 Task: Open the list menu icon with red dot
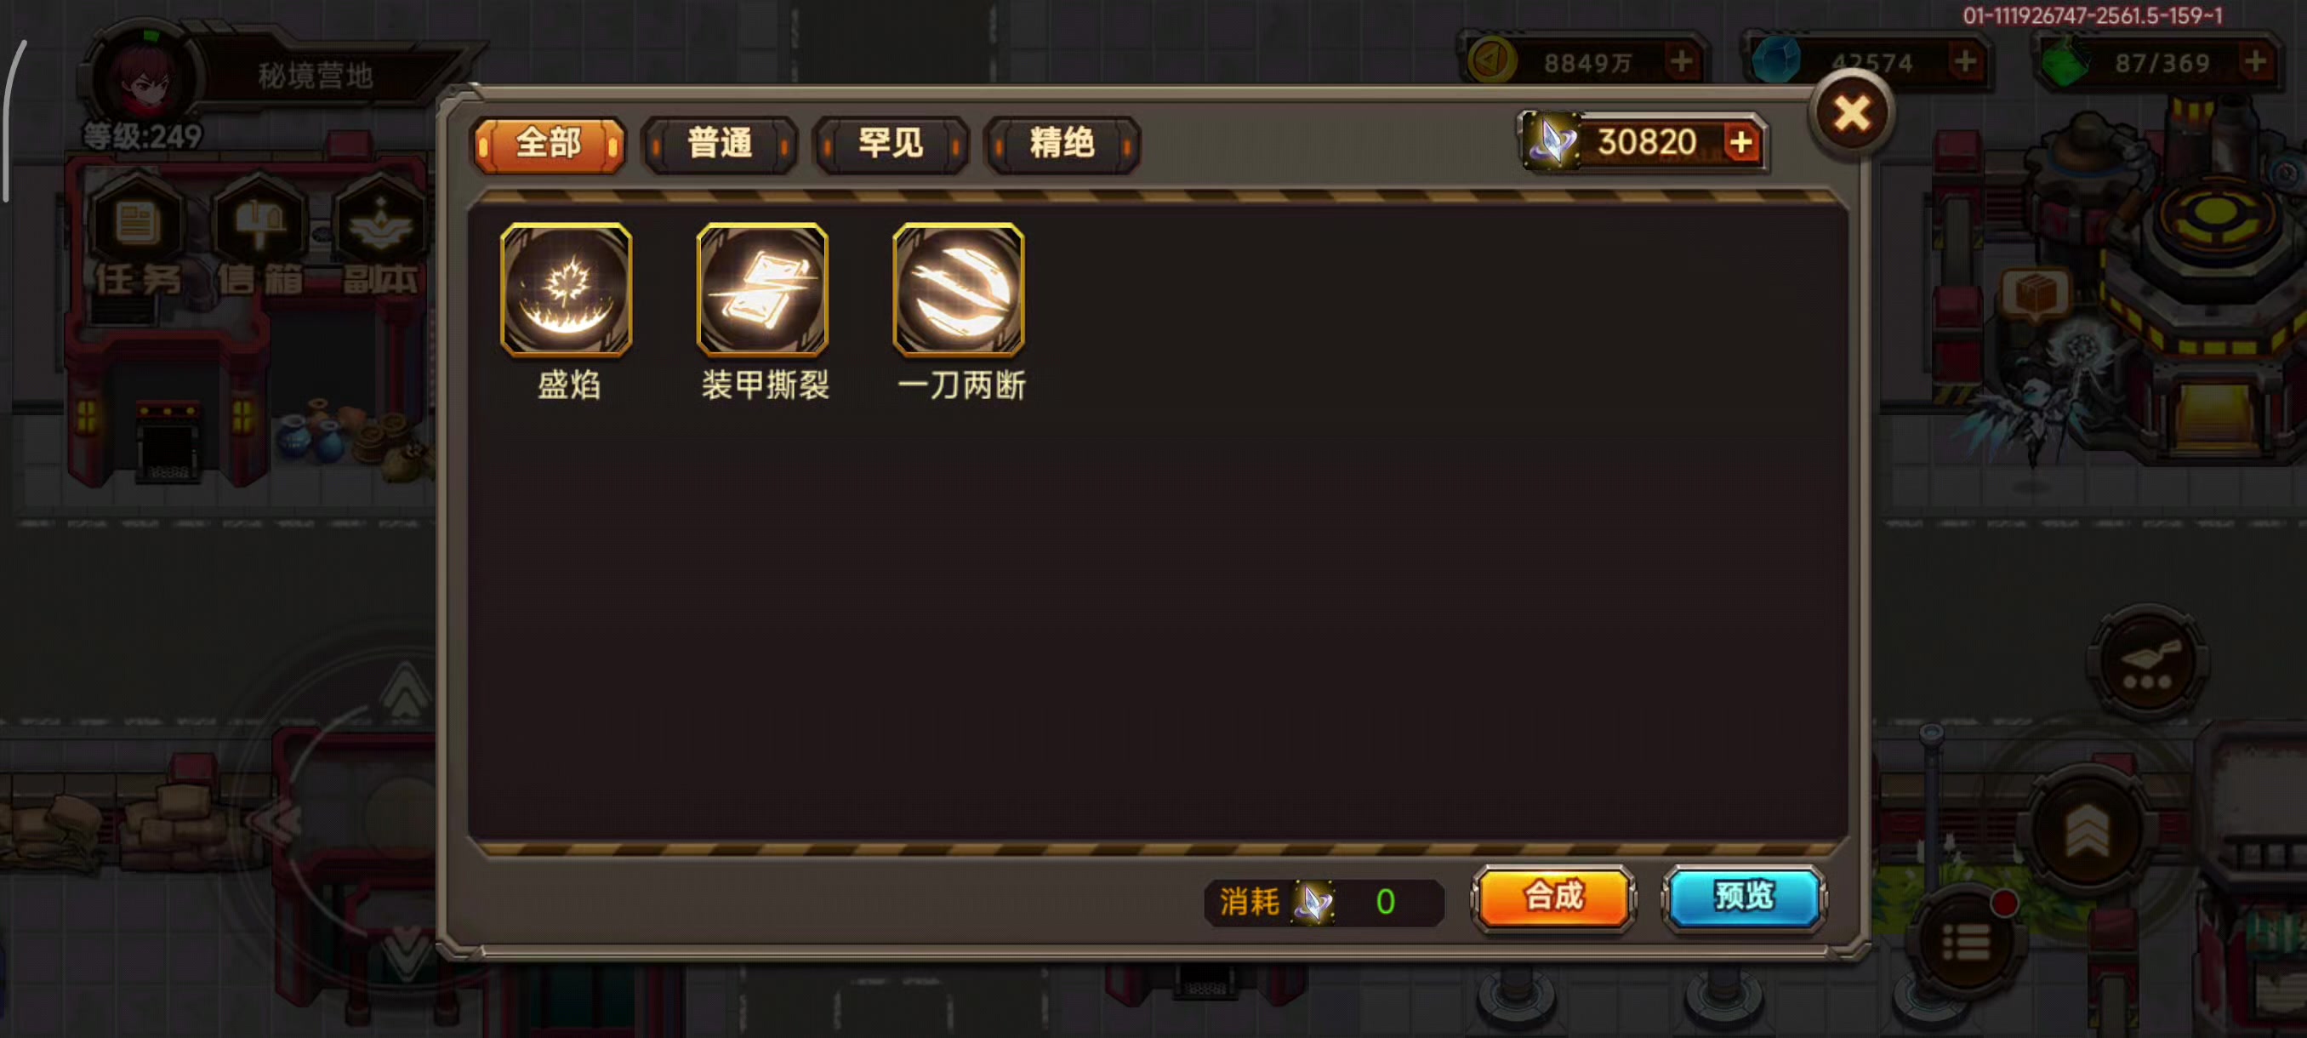(x=1968, y=941)
